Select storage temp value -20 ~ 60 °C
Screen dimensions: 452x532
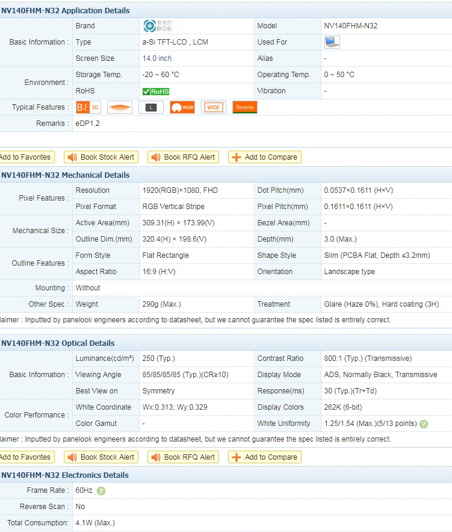pos(161,75)
